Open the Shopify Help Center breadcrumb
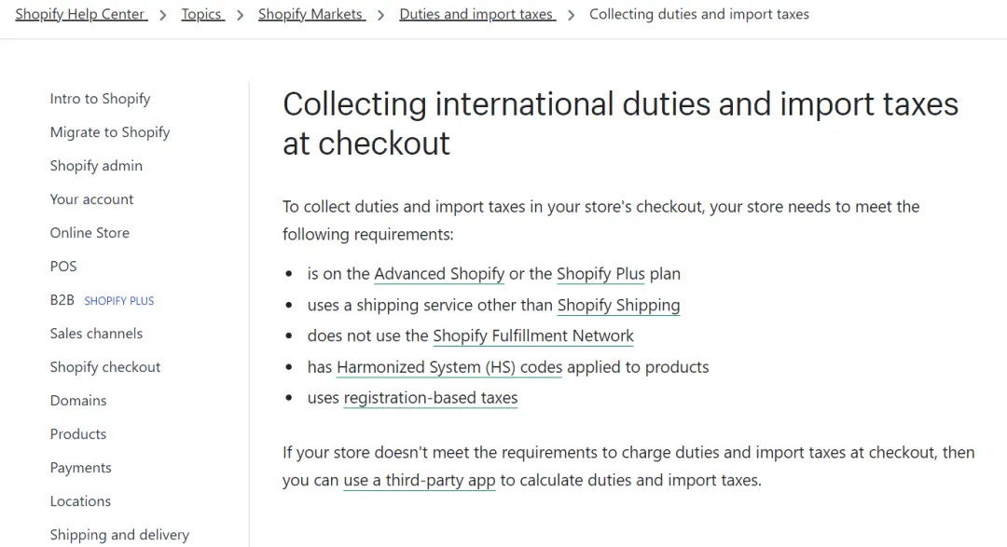The image size is (1007, 547). pos(81,14)
